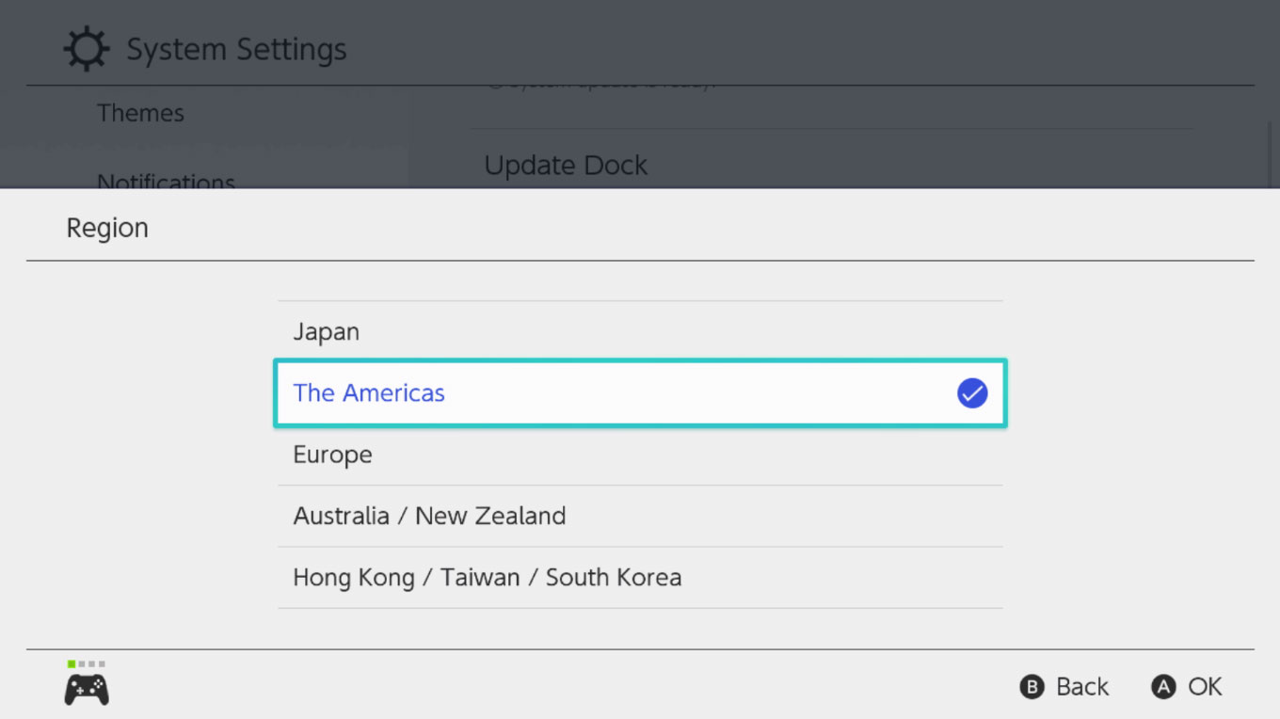Click the checkmark beside The Americas

tap(972, 393)
